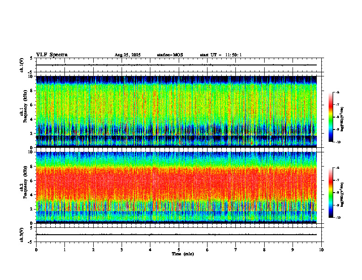Click time axis tick label '4'
Viewport: 362px width, 280px height.
point(150,250)
